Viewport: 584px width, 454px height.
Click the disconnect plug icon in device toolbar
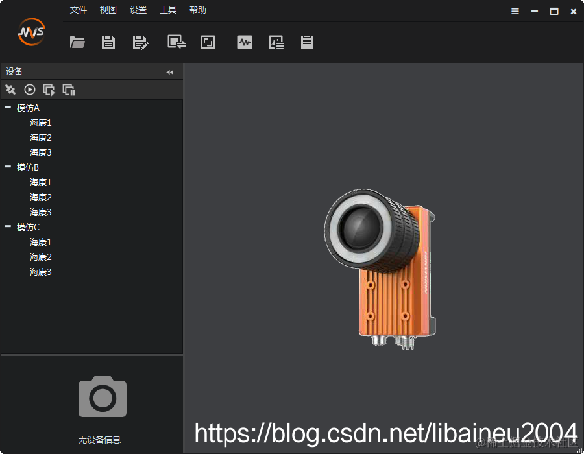pos(10,90)
